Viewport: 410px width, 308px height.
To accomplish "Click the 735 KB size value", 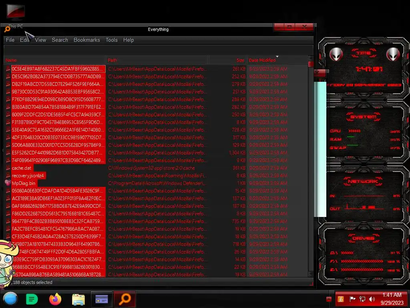I will click(x=239, y=221).
